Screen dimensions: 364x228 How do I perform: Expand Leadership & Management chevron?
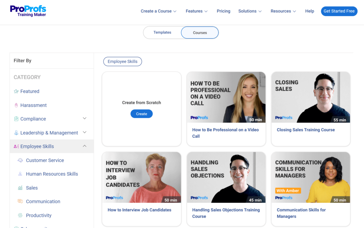[85, 132]
